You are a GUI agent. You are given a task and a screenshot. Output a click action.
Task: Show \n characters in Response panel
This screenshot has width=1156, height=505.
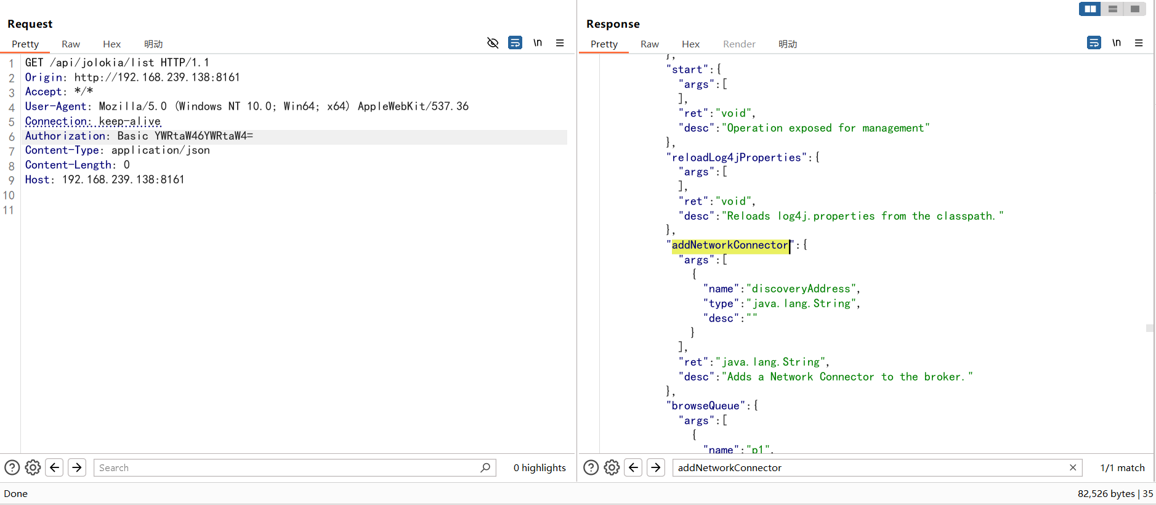(1117, 42)
